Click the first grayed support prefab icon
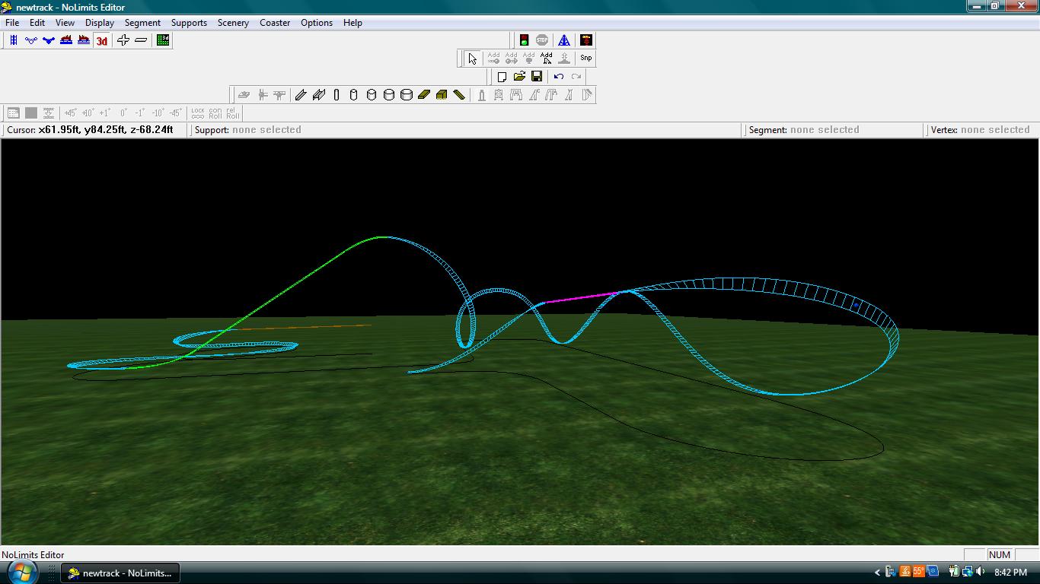1040x584 pixels. point(481,95)
